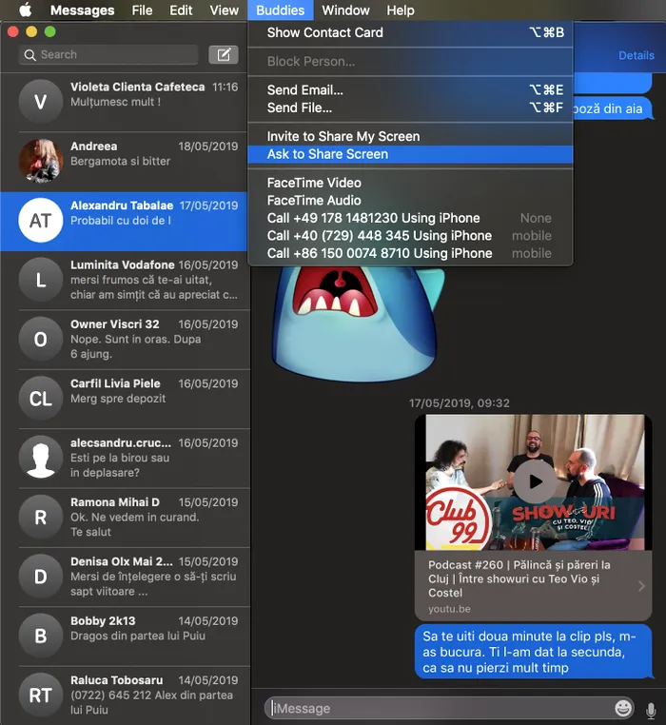The height and width of the screenshot is (725, 666).
Task: Select Ask to Share Screen
Action: [x=410, y=154]
